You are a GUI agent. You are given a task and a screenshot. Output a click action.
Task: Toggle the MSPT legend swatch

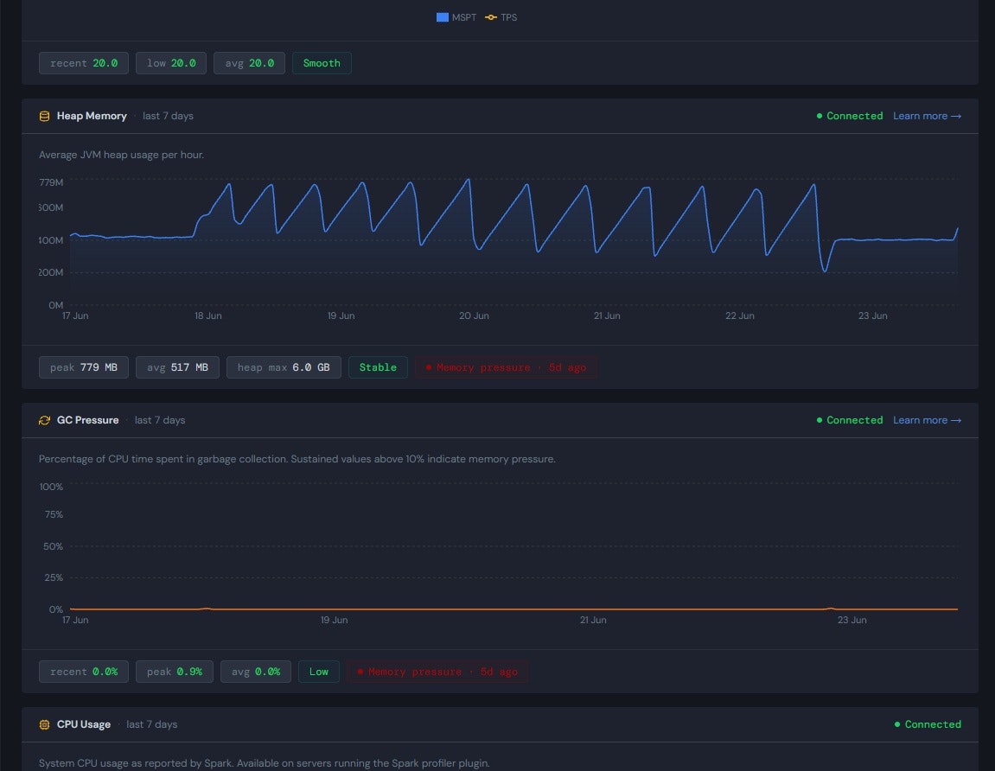click(443, 17)
